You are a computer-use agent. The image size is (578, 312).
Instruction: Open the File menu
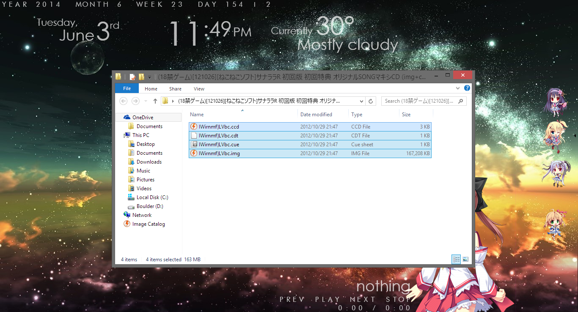point(127,89)
